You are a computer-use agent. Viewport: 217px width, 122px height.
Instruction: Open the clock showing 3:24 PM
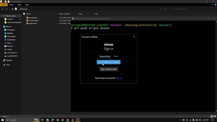tap(205, 120)
